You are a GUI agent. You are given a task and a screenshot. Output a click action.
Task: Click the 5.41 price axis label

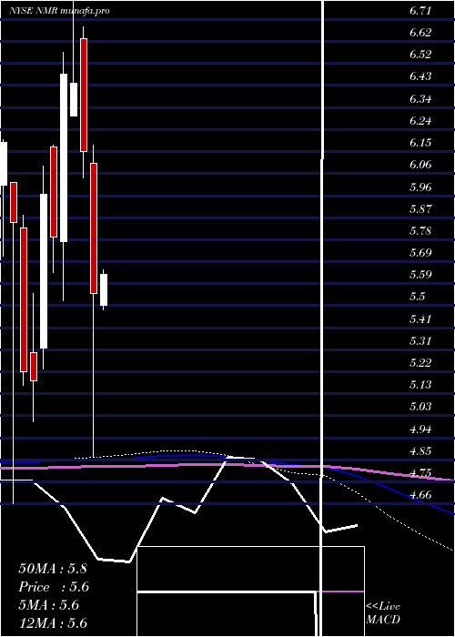coord(420,319)
